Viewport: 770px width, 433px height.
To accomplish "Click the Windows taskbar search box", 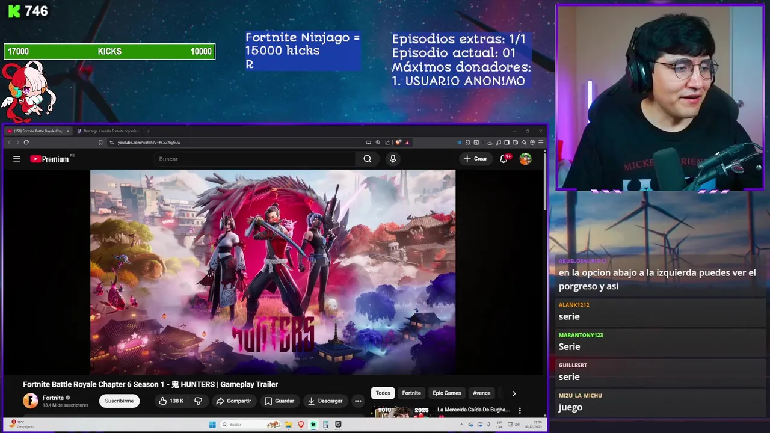I will coord(251,424).
